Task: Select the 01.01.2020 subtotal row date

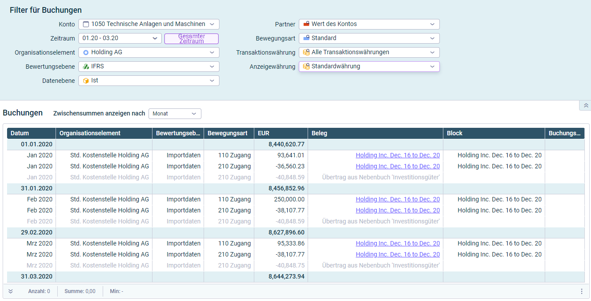Action: point(37,144)
